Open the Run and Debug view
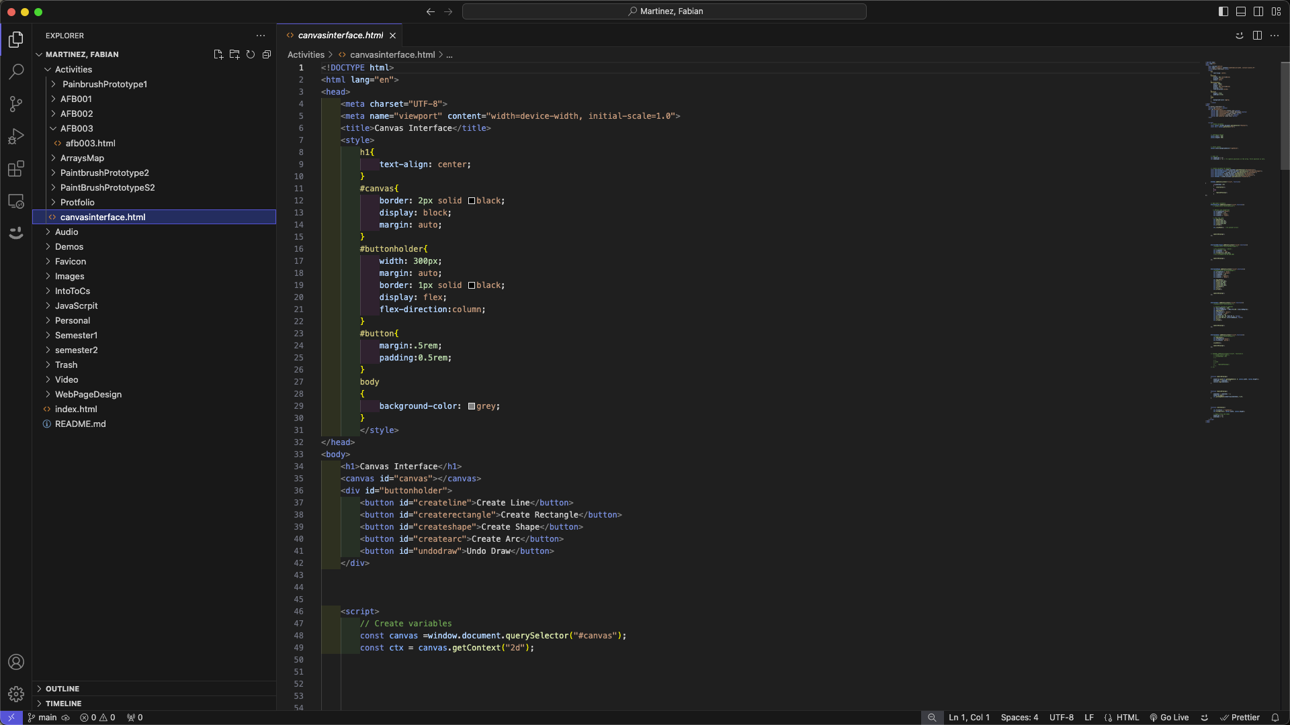Image resolution: width=1290 pixels, height=725 pixels. click(x=16, y=136)
